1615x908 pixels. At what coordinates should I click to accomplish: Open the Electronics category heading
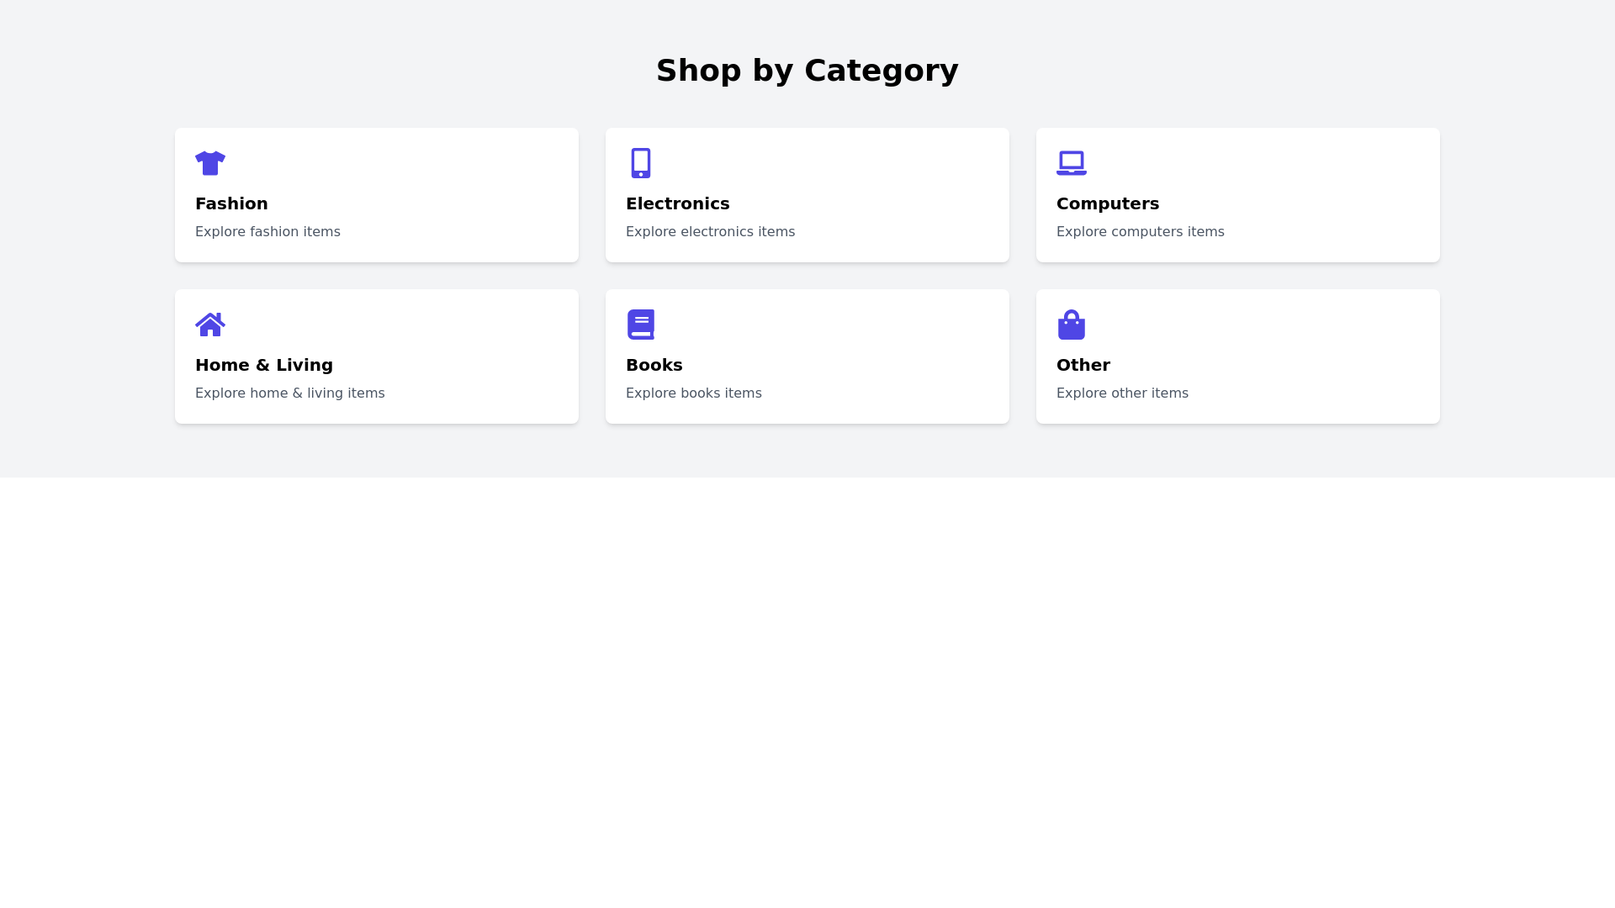coord(677,203)
